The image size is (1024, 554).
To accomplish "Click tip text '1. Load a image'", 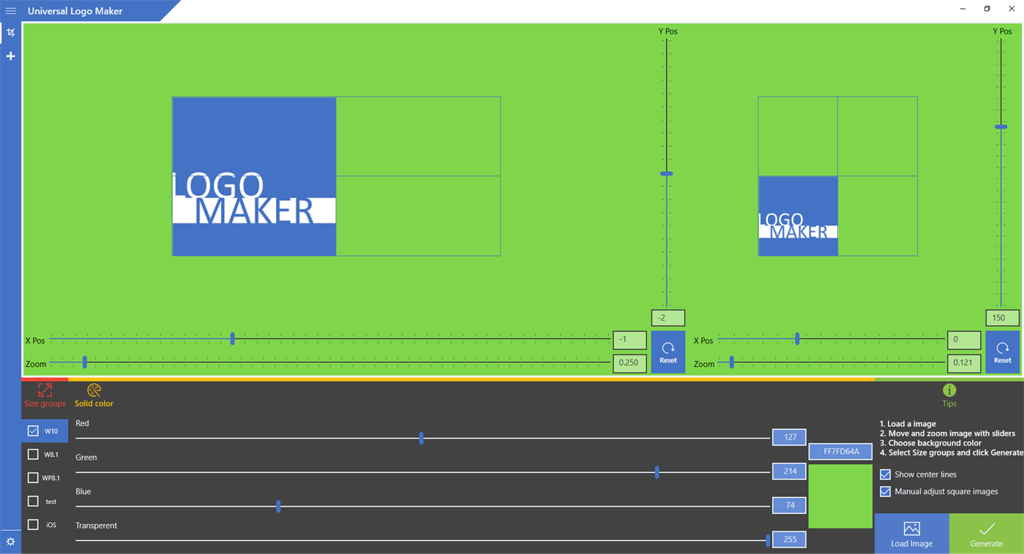I will click(x=908, y=424).
